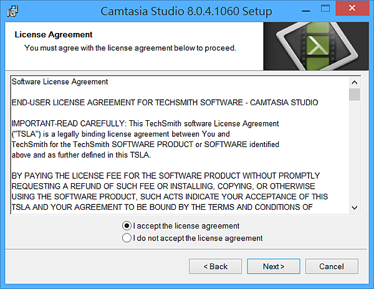Click the empty scrollbar track below the thumb
Viewport: 374px width, 289px height.
[x=355, y=156]
